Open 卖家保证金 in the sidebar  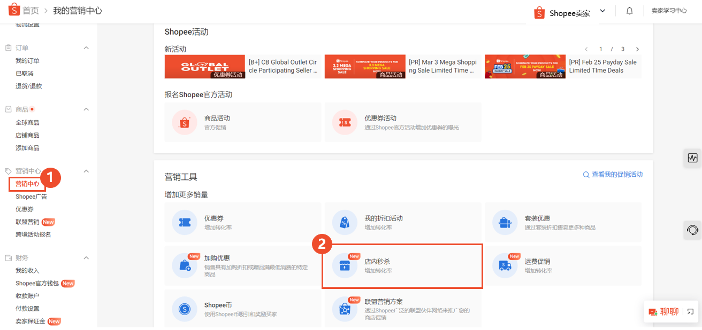[30, 321]
